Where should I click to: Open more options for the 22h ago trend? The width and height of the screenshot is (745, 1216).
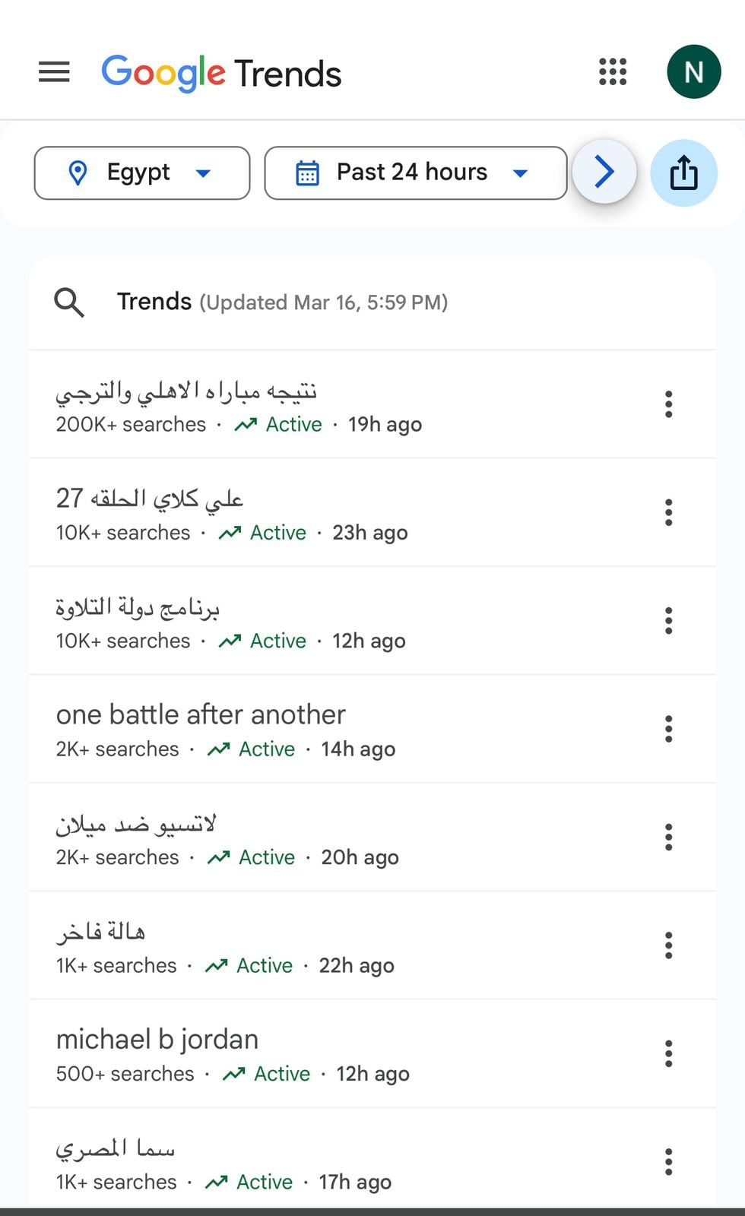668,945
